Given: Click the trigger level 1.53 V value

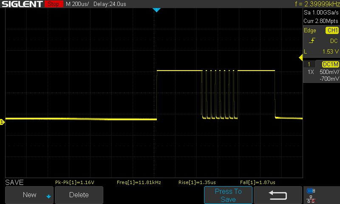Looking at the screenshot, I should (330, 51).
